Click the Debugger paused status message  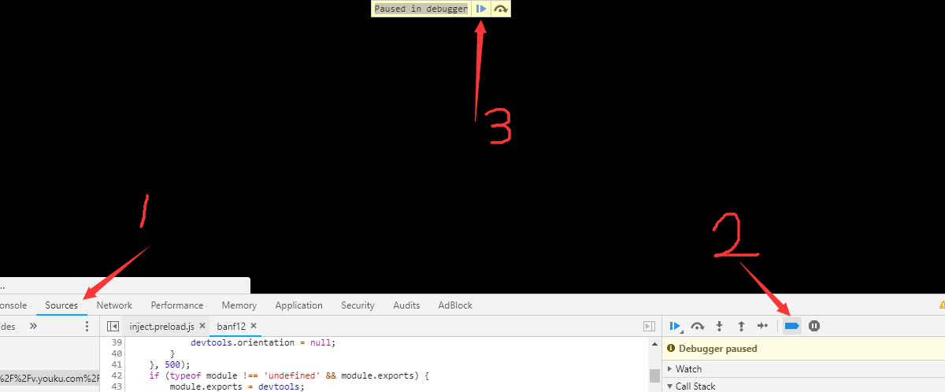coord(717,349)
